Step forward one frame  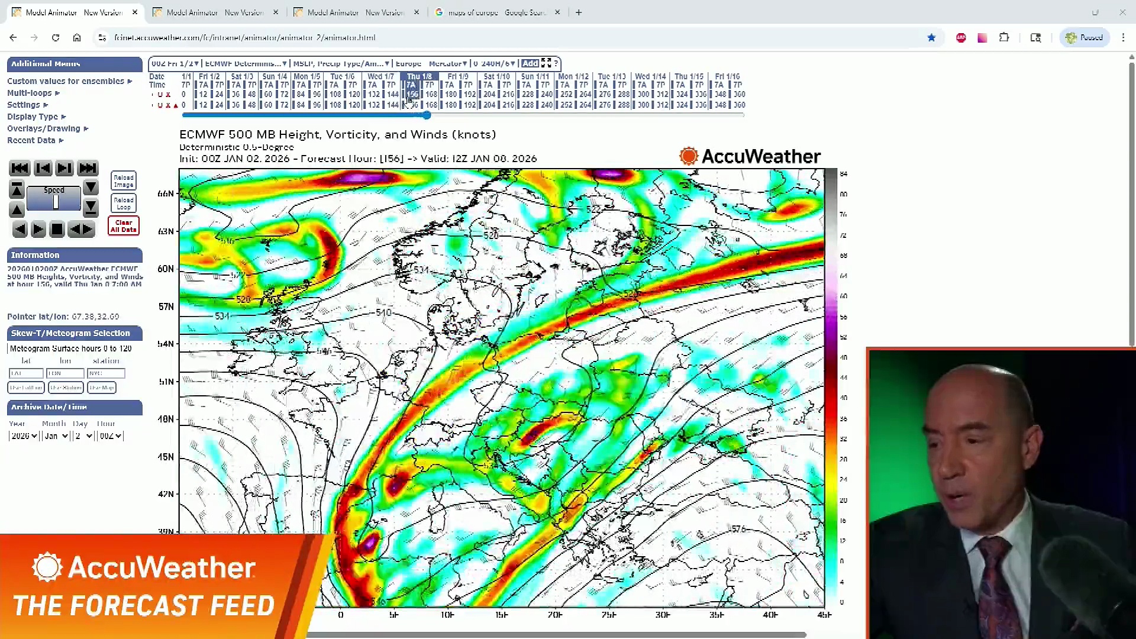click(x=64, y=169)
